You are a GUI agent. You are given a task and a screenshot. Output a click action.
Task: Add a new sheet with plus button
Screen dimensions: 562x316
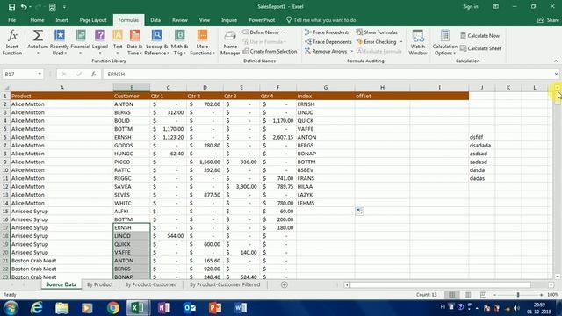coord(285,284)
